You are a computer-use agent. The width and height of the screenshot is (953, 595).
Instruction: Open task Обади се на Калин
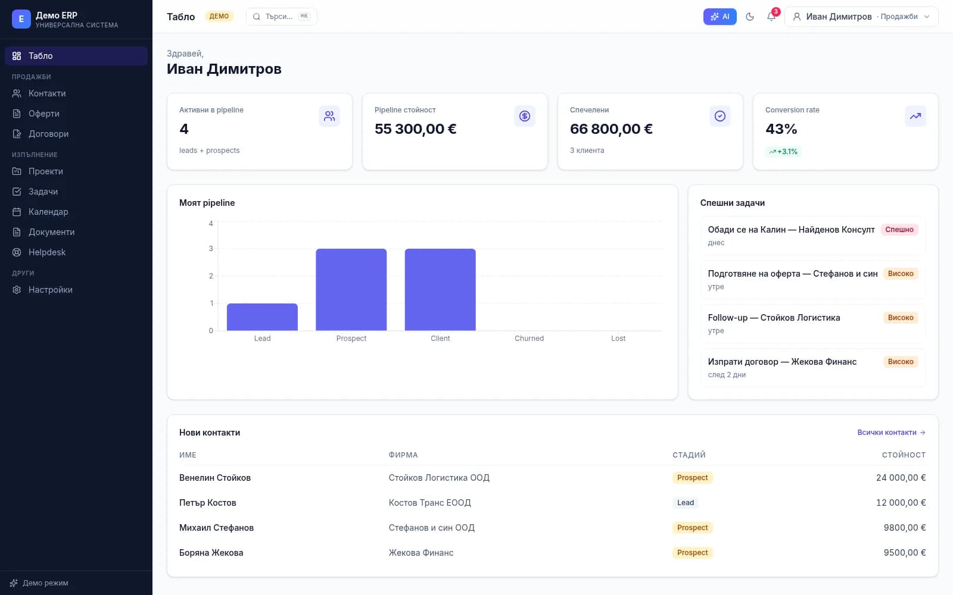(813, 236)
